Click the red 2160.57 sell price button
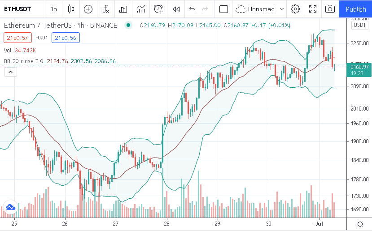The image size is (372, 231). pyautogui.click(x=18, y=38)
